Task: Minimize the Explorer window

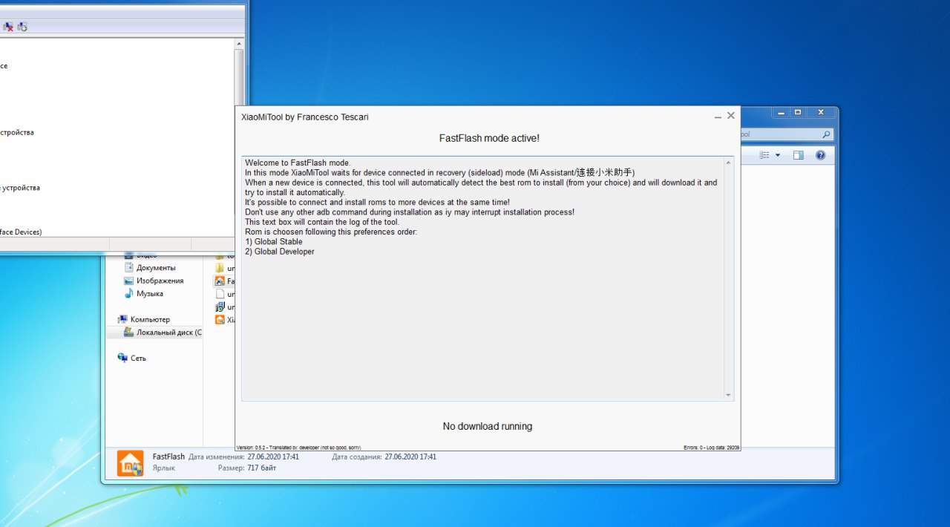Action: click(x=781, y=112)
